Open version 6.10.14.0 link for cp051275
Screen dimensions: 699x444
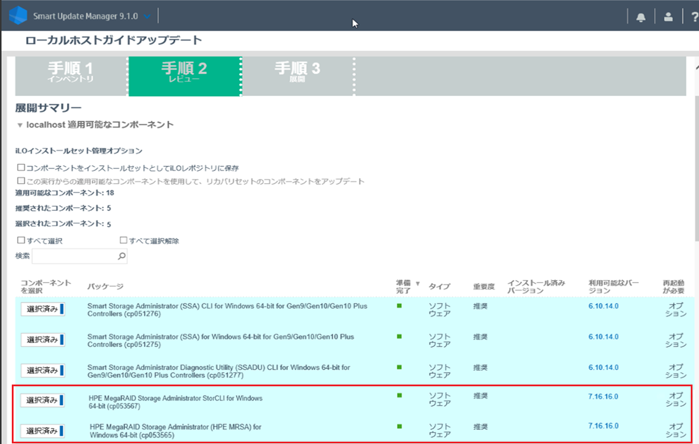pos(603,337)
